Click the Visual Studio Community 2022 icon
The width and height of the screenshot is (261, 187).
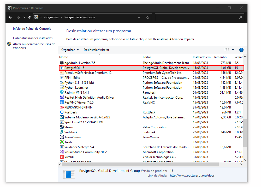pyautogui.click(x=62, y=152)
